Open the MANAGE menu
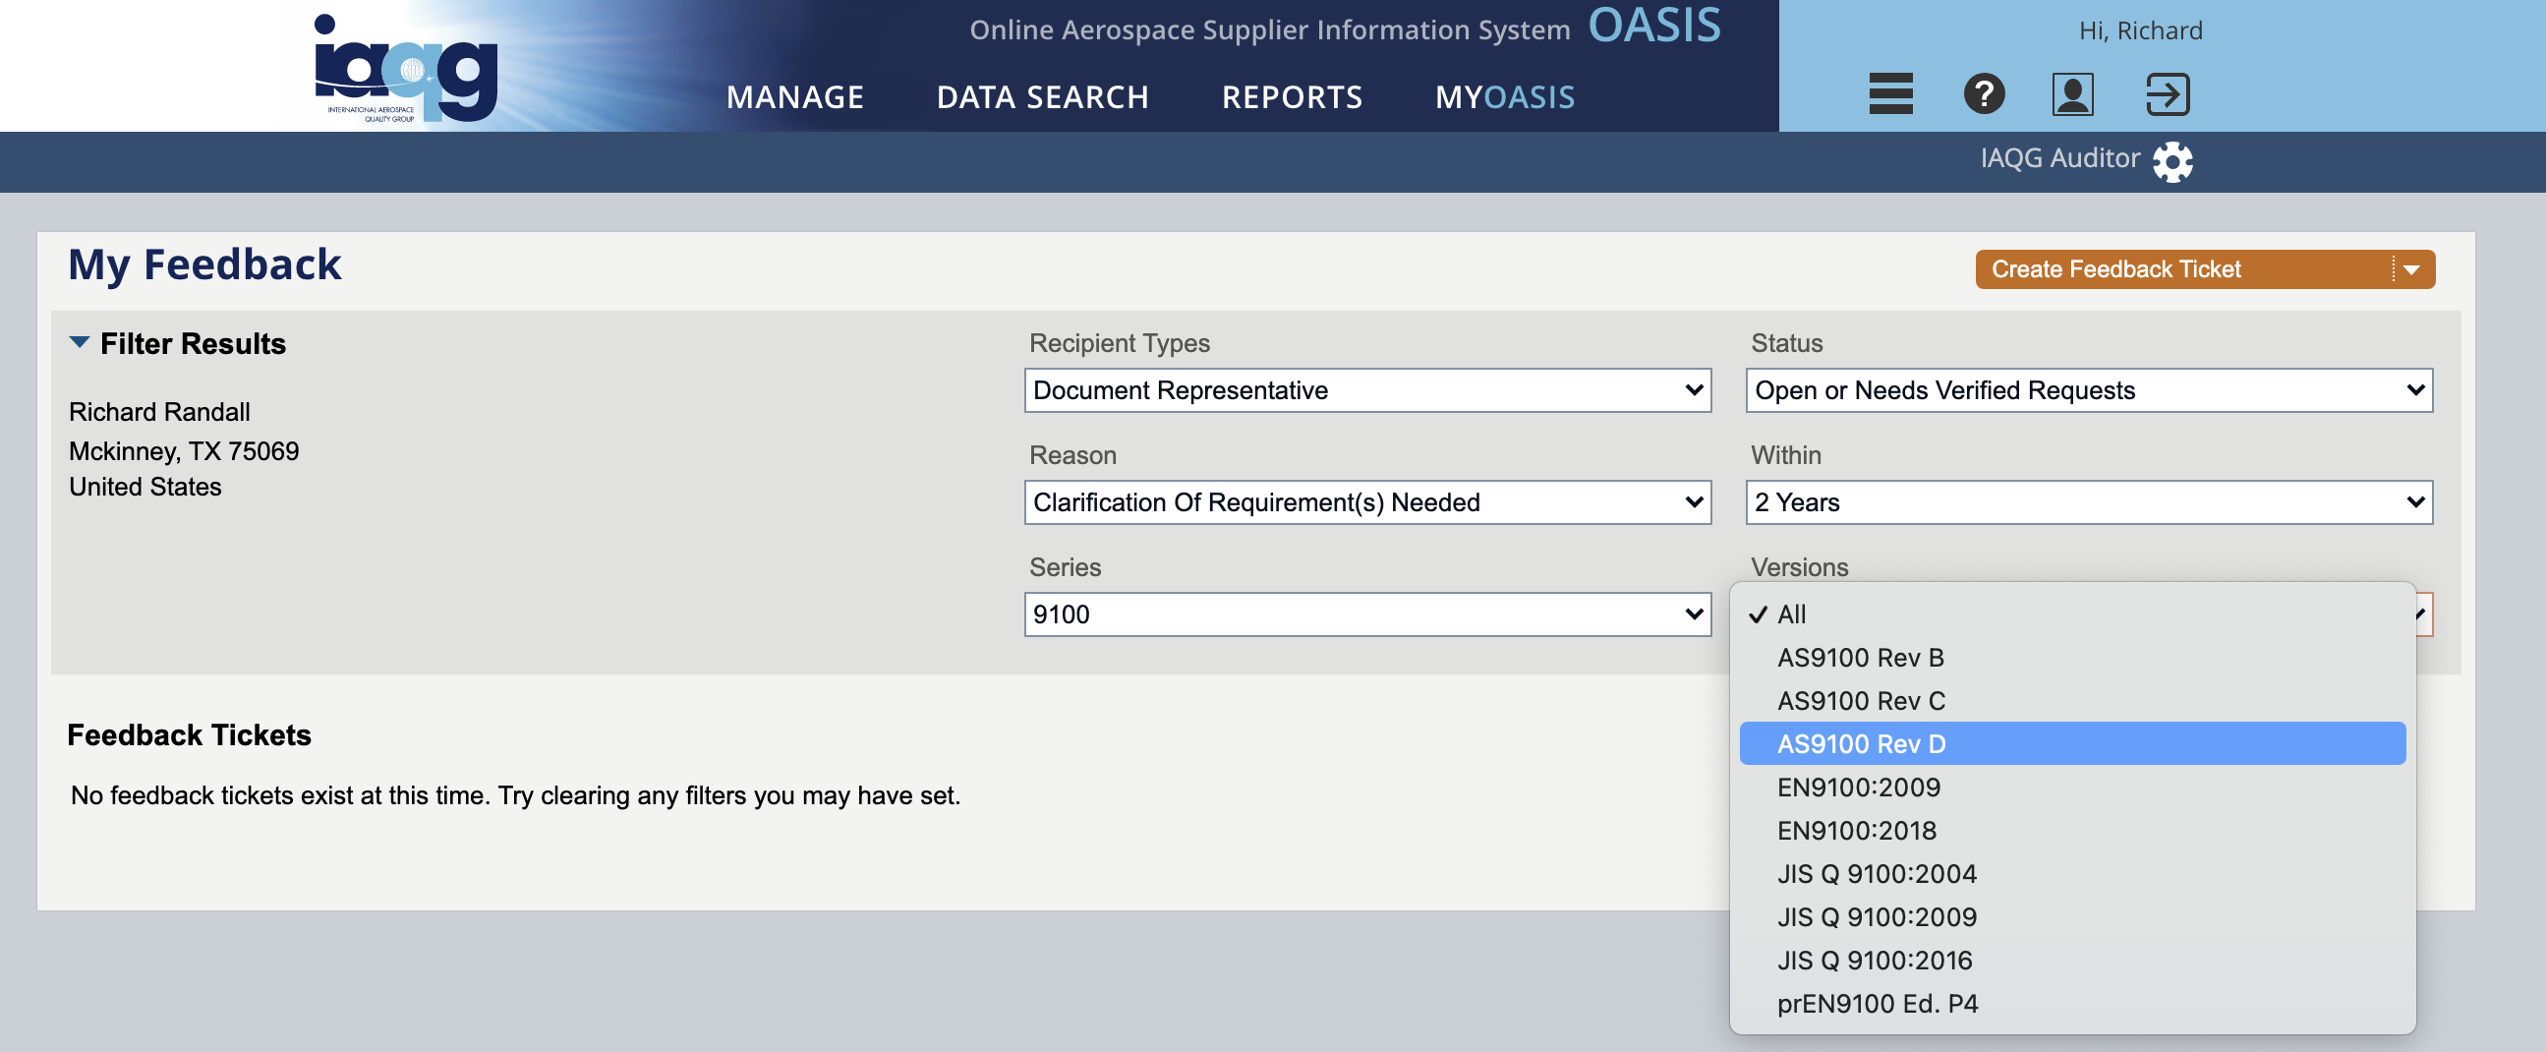The image size is (2546, 1052). pyautogui.click(x=794, y=97)
